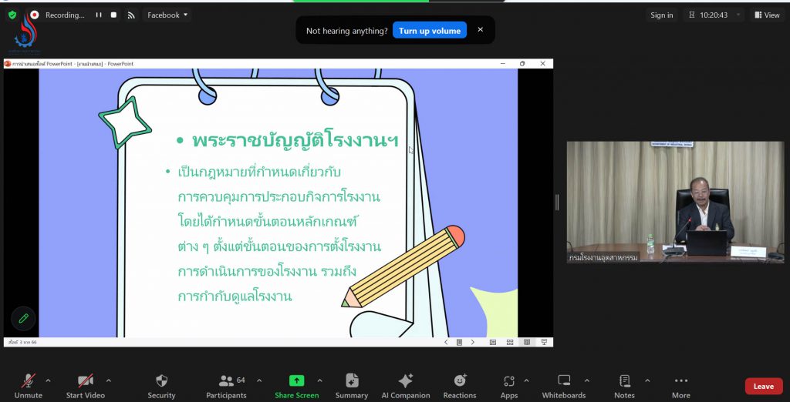Open the Facebook live stream dropdown

(167, 15)
